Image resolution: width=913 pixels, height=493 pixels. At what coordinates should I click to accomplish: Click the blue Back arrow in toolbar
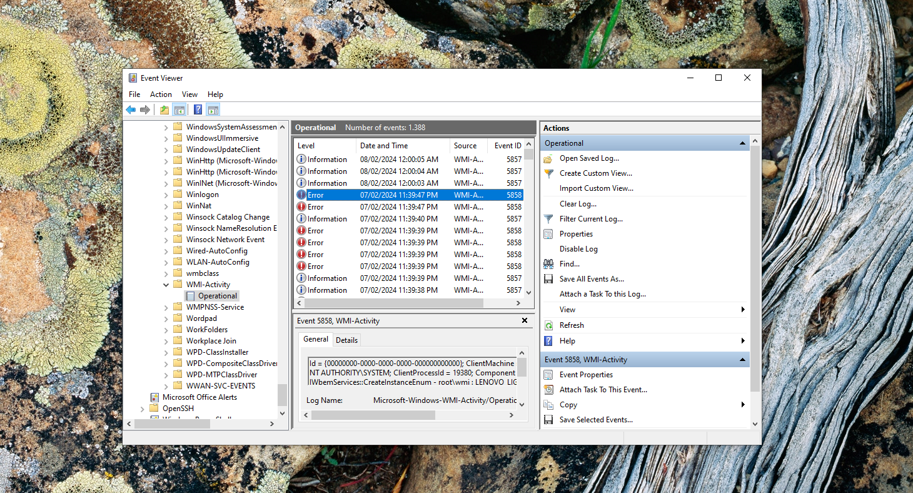(x=131, y=110)
